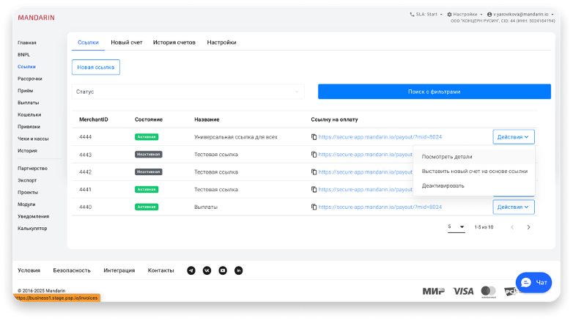Open YouTube icon in footer
Image resolution: width=573 pixels, height=321 pixels.
(x=223, y=270)
